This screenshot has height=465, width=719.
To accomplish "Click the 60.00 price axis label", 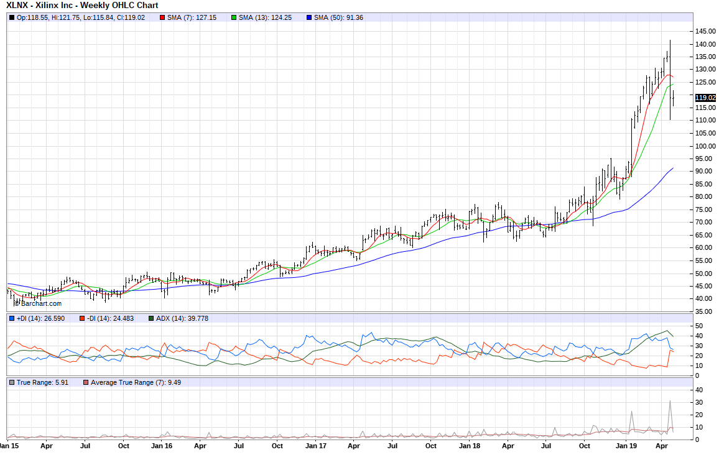I will [704, 248].
